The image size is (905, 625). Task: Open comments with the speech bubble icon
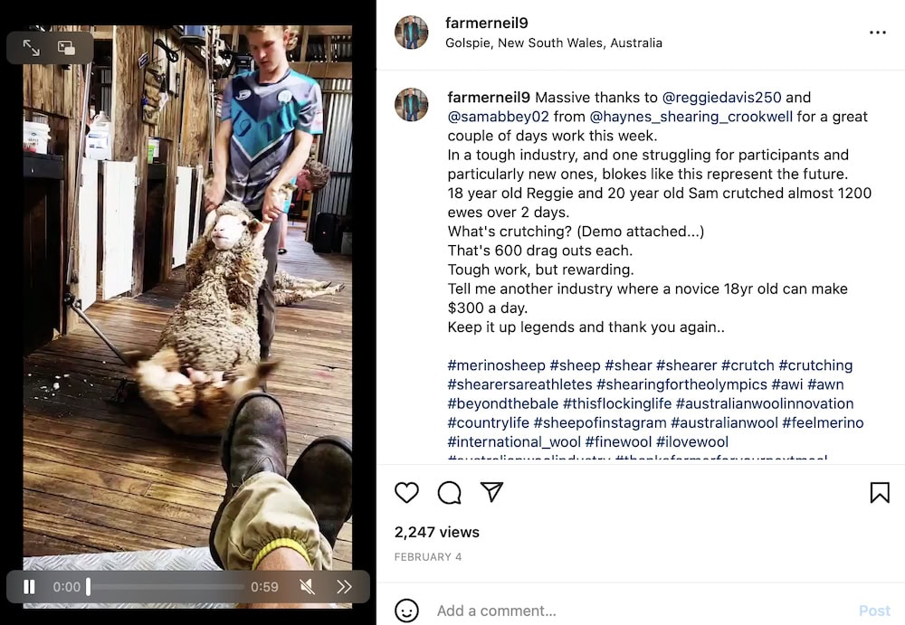pyautogui.click(x=449, y=492)
